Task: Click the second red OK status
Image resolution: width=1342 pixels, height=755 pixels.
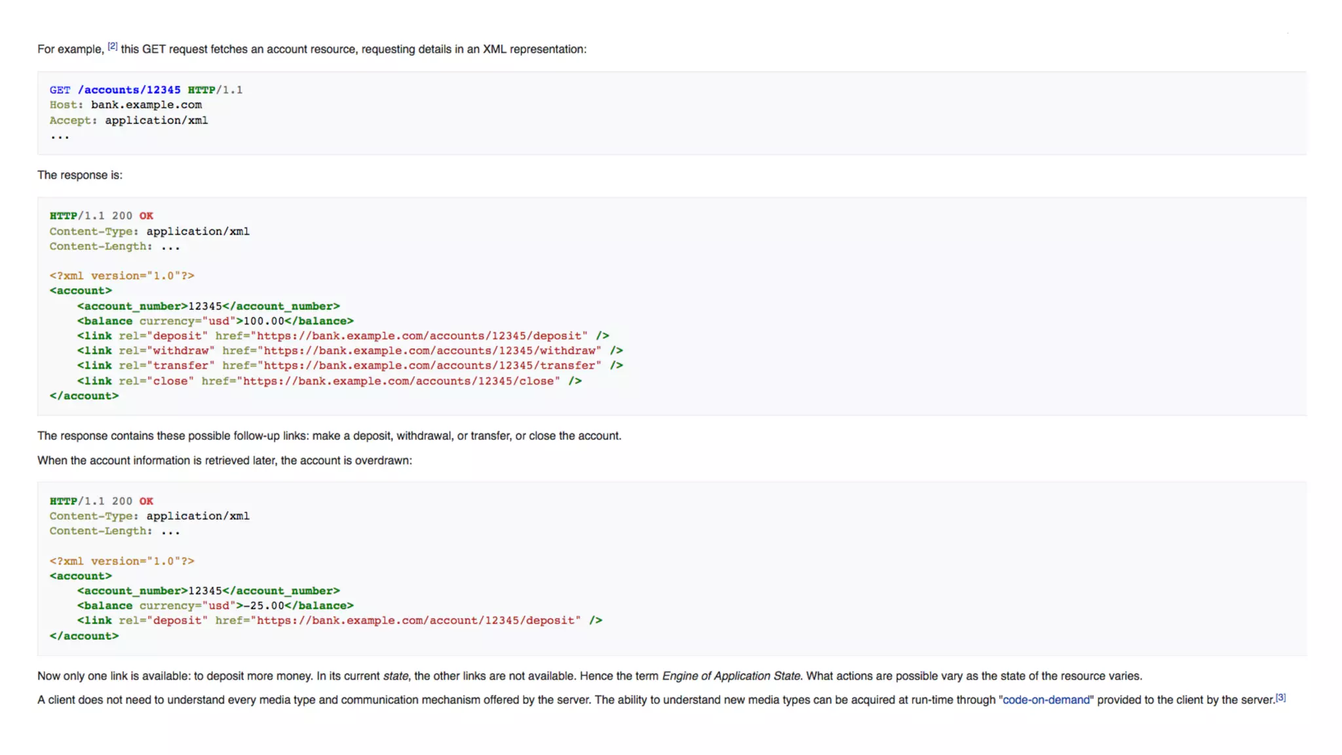Action: [x=146, y=501]
